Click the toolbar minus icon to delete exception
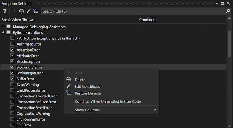 [21, 11]
